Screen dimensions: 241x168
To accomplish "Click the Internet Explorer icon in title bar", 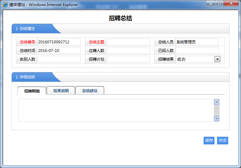I will (5, 5).
